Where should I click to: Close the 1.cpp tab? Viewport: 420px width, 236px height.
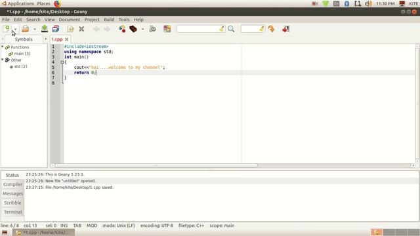click(67, 39)
